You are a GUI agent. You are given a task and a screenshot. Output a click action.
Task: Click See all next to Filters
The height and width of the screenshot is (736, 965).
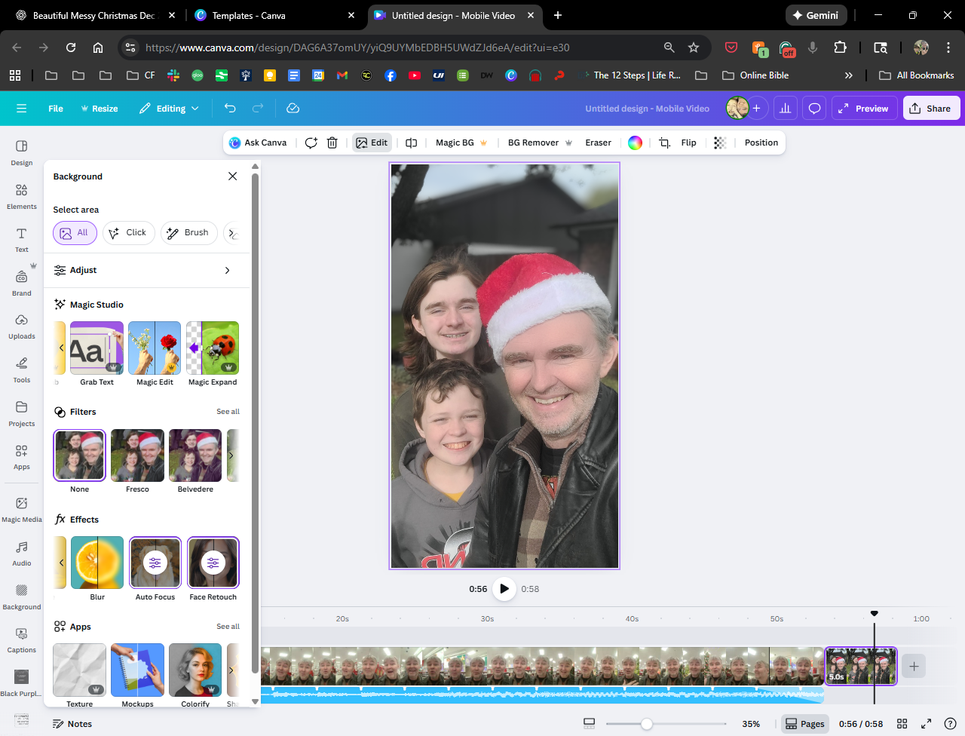[228, 412]
